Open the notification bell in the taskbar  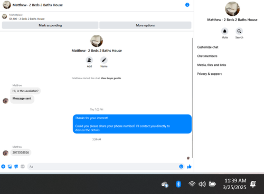coord(253,184)
